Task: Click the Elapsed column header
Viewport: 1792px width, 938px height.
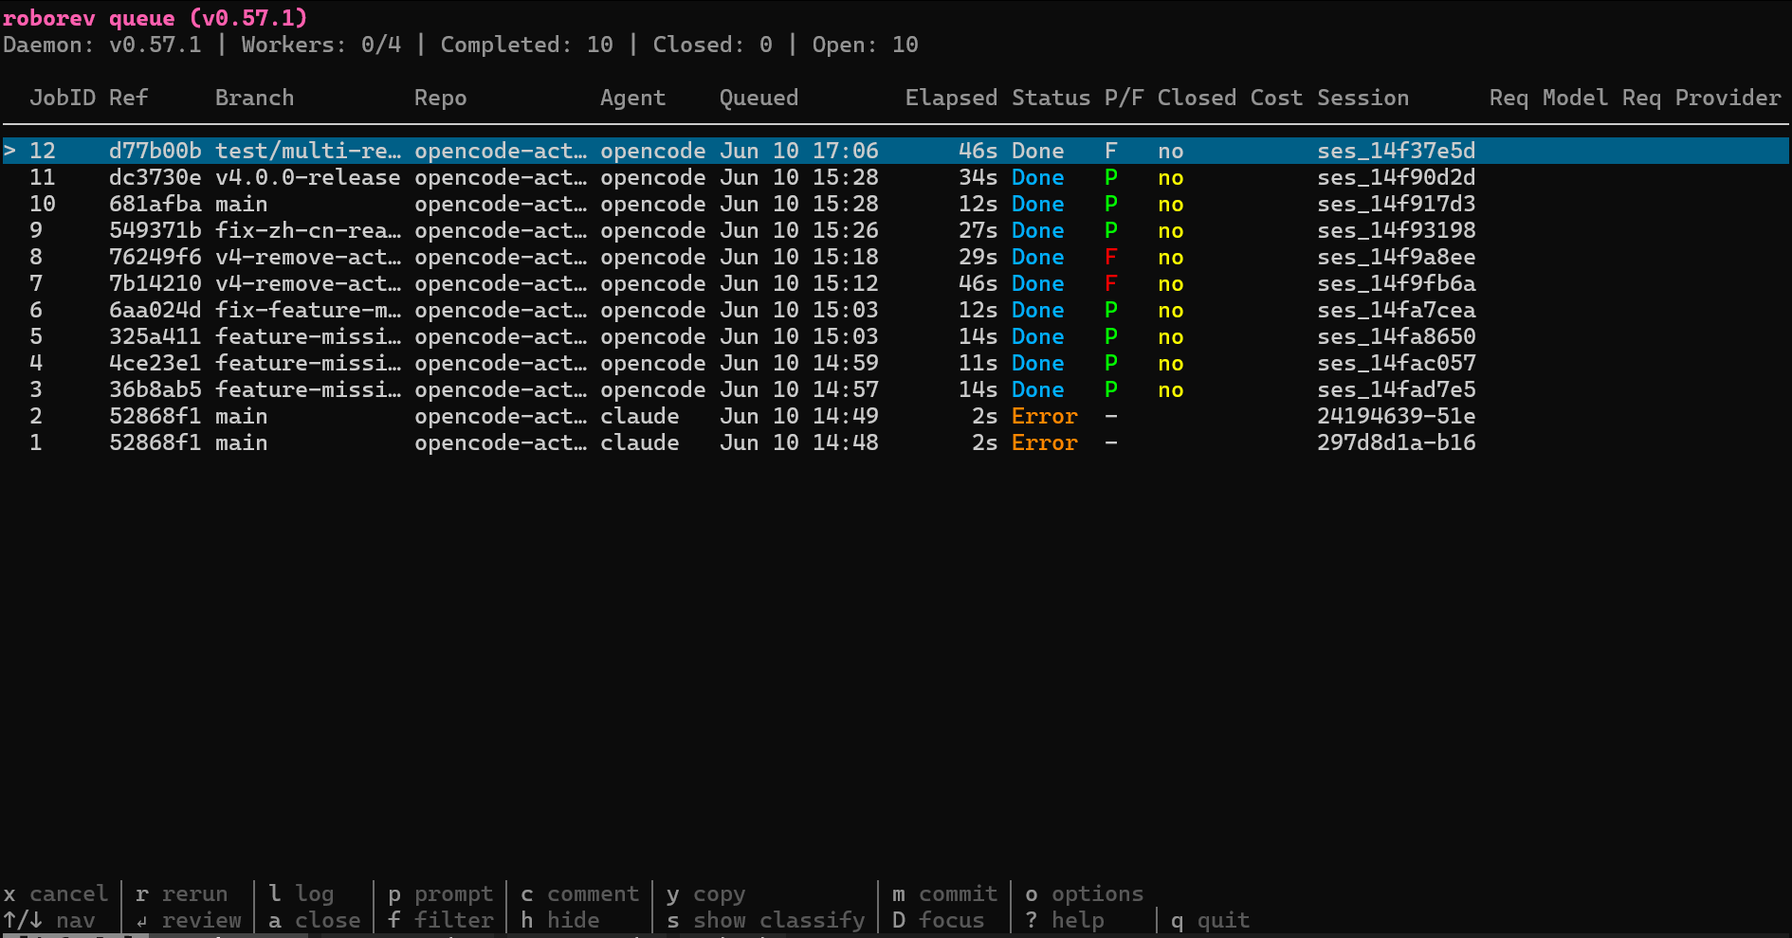Action: pyautogui.click(x=951, y=98)
